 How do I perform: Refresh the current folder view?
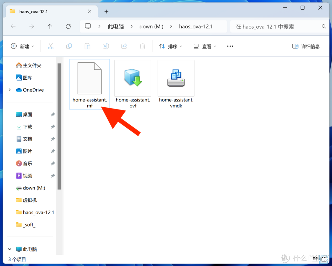tap(68, 26)
